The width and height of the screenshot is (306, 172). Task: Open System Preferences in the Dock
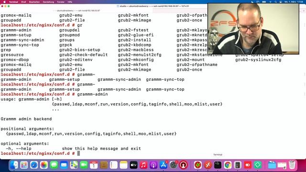[173, 165]
